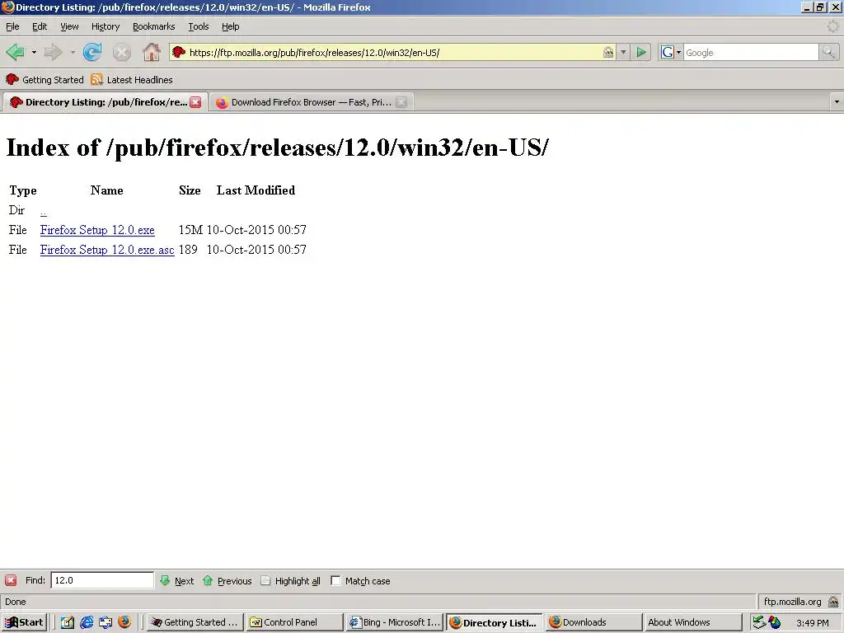The height and width of the screenshot is (633, 844).
Task: Find Next match button
Action: tap(177, 581)
